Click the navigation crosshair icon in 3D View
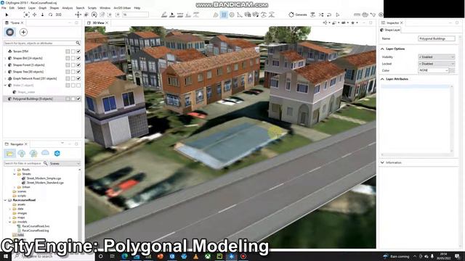 coord(325,22)
